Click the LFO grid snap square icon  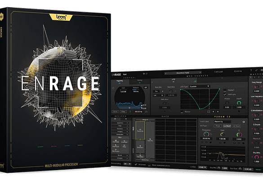[x=209, y=112]
